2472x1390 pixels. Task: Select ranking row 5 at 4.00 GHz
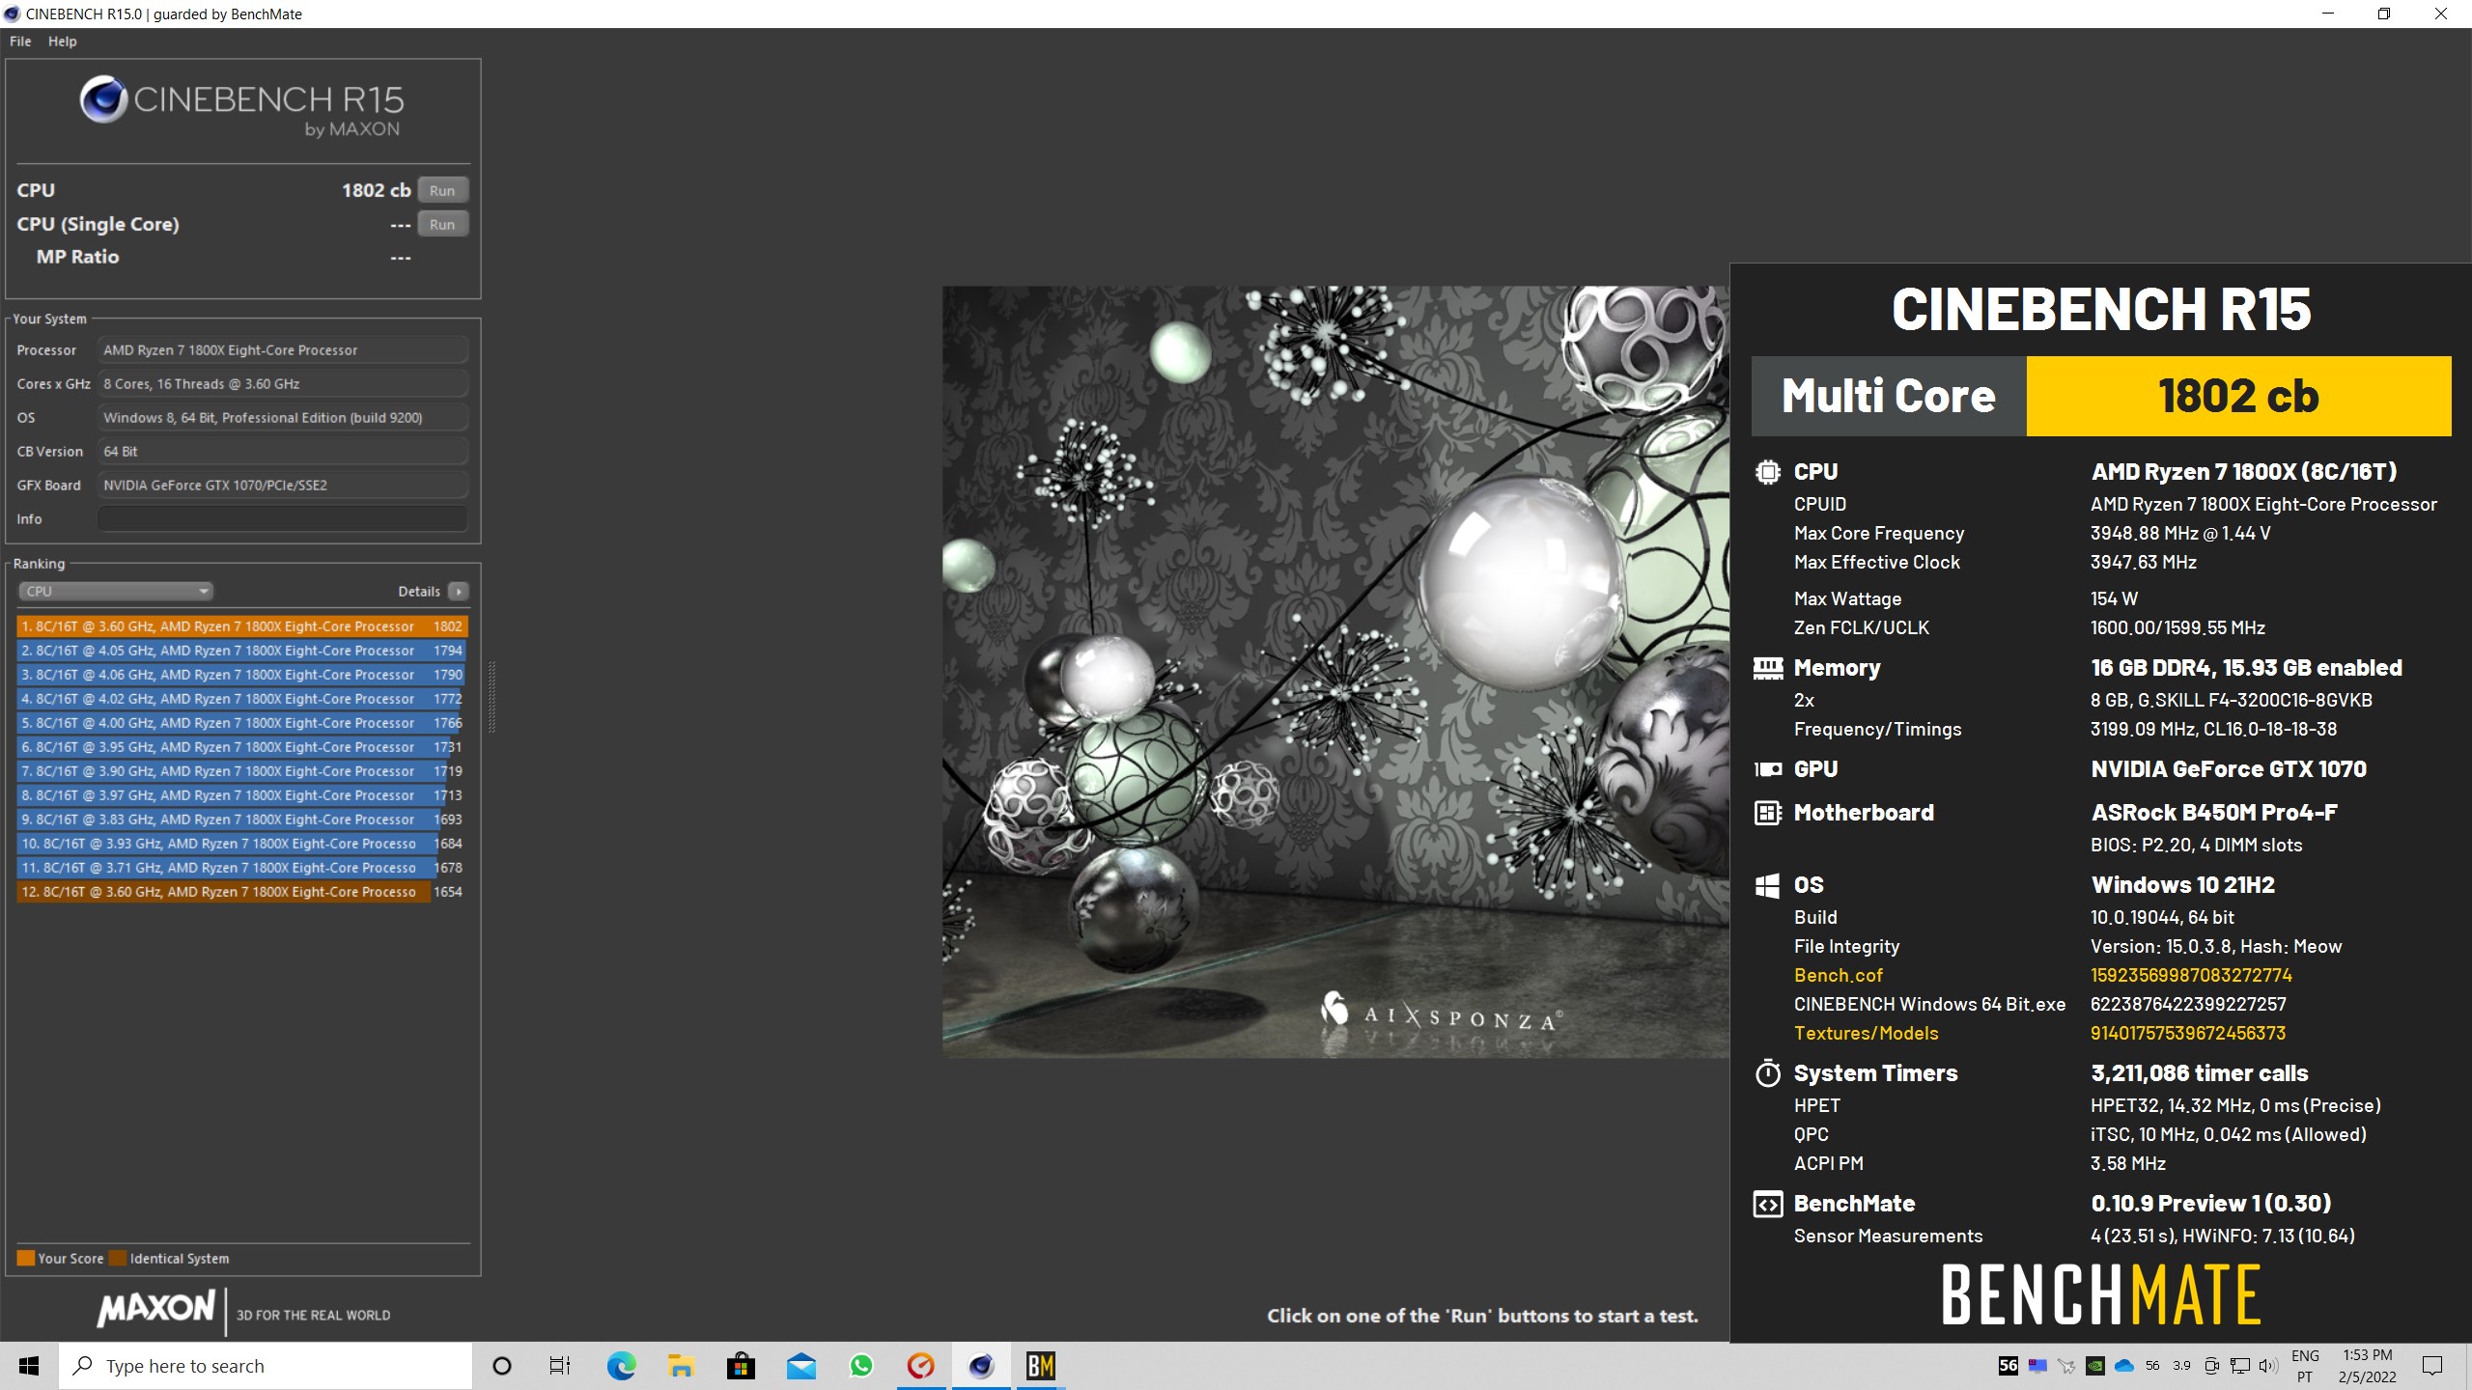coord(241,723)
